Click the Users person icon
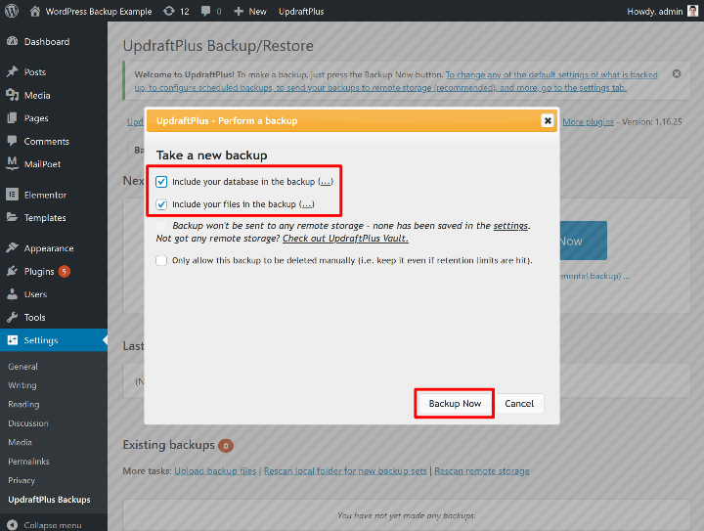 point(12,294)
